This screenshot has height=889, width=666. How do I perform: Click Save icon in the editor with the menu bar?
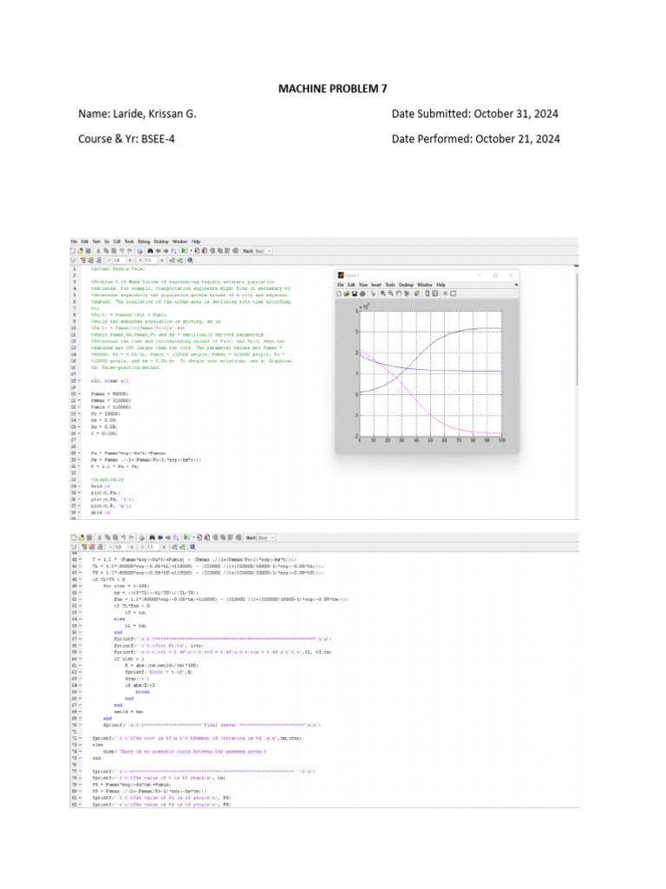88,251
